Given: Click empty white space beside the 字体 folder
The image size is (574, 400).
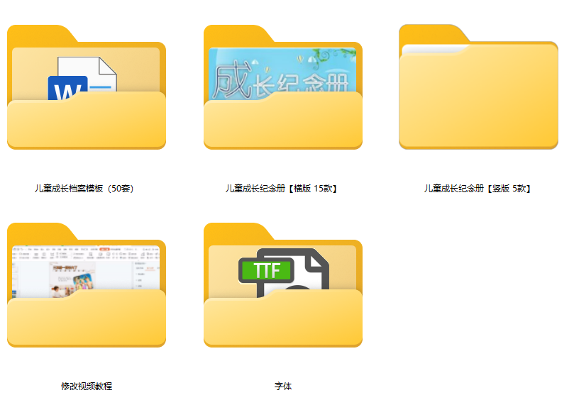Looking at the screenshot, I should pos(468,285).
